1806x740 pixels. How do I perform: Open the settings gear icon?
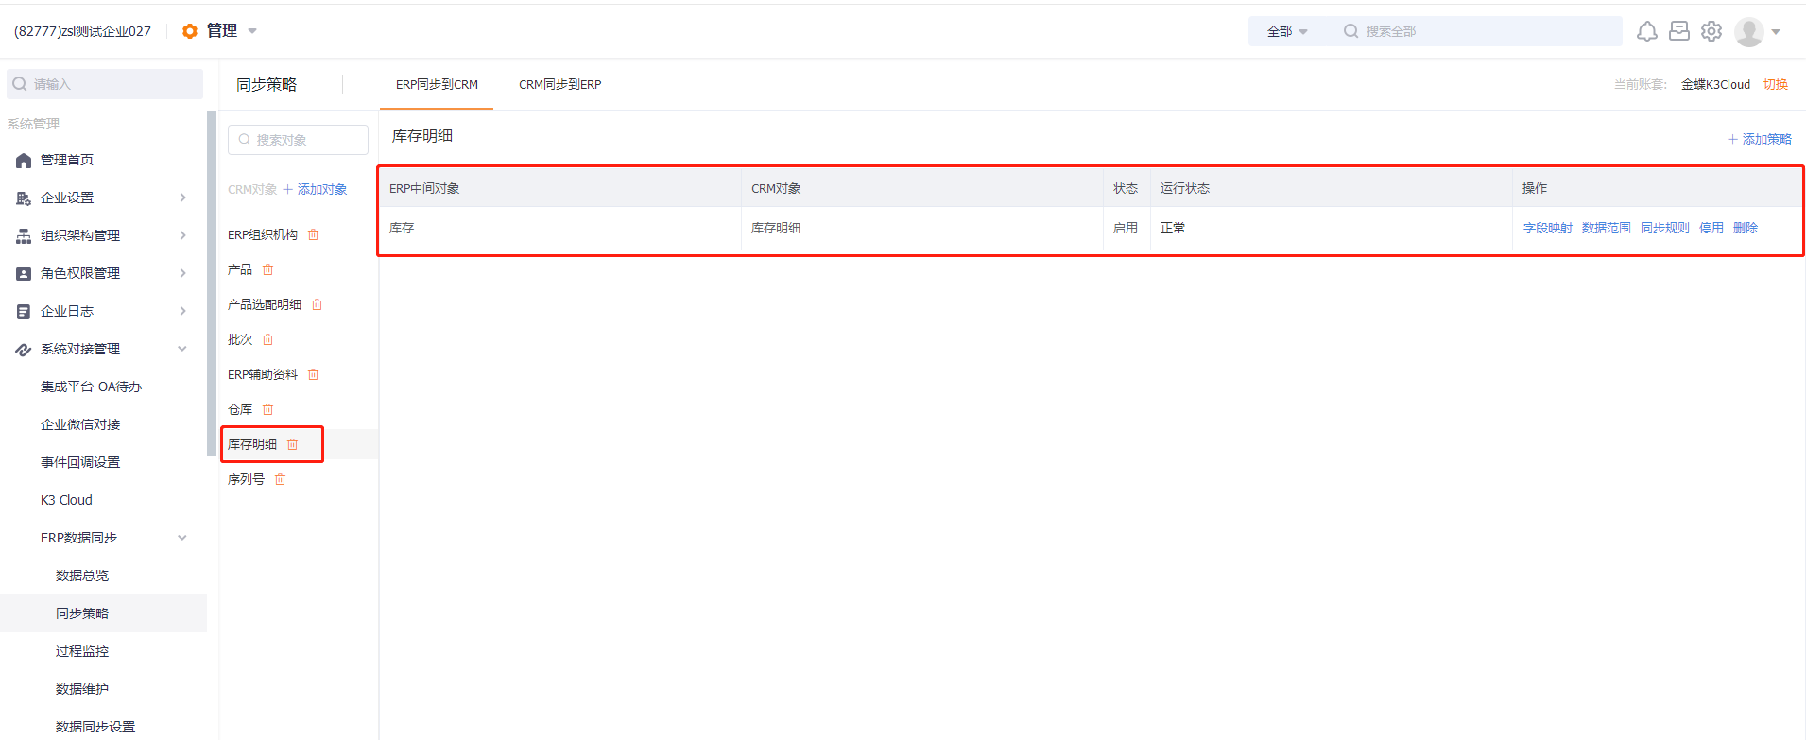coord(1711,31)
